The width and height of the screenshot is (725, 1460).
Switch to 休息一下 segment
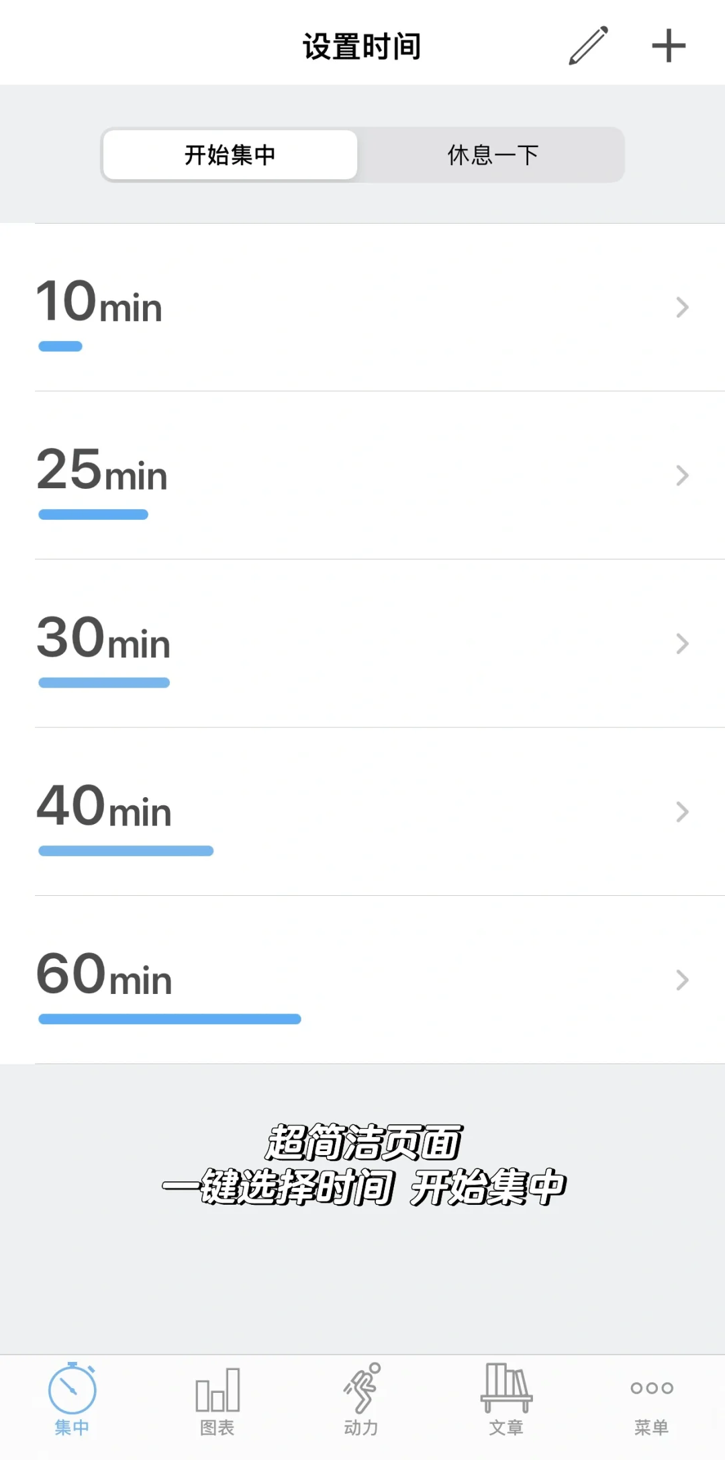pyautogui.click(x=493, y=155)
